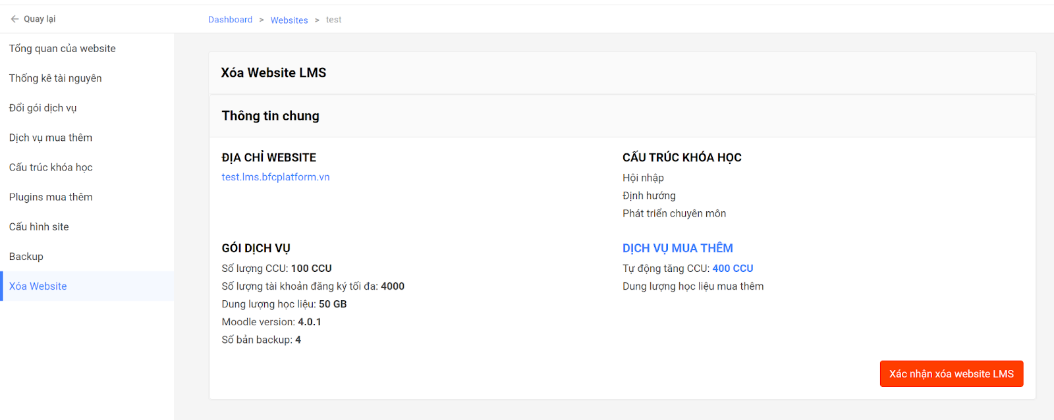Click Dung lượng học liệu mua thêm text
This screenshot has width=1054, height=420.
[x=693, y=286]
